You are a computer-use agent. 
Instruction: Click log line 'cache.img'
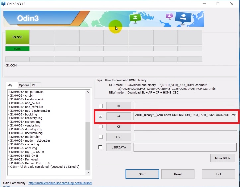24,144
